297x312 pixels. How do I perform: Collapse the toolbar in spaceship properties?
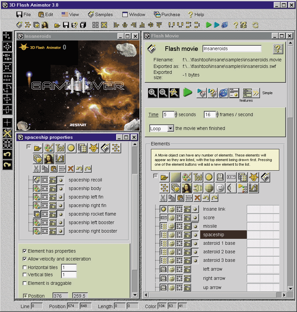tap(29, 147)
